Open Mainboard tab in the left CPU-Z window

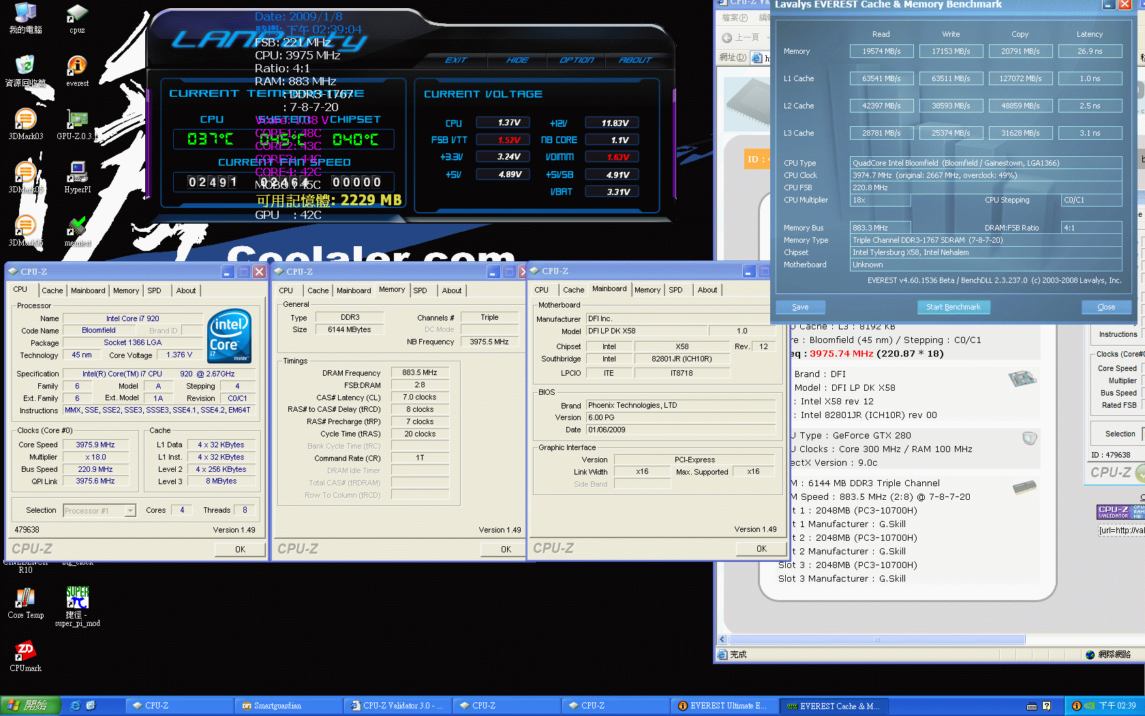coord(89,290)
